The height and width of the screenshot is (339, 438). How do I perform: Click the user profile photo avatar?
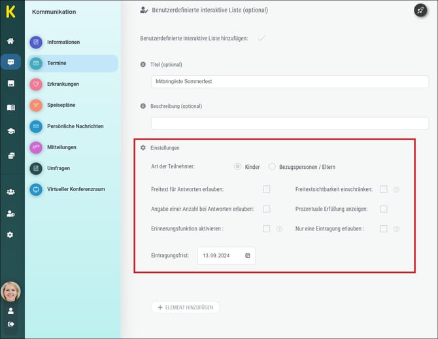point(10,291)
